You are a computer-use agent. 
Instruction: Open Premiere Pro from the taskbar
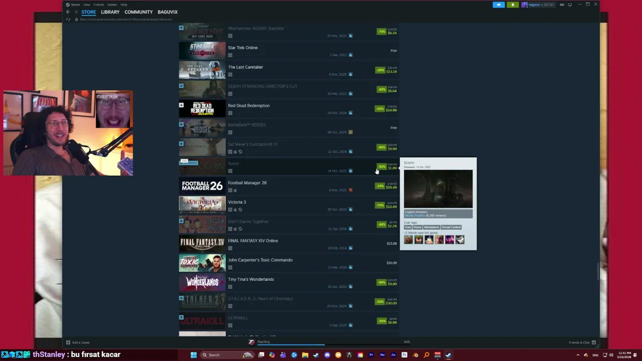click(x=371, y=355)
